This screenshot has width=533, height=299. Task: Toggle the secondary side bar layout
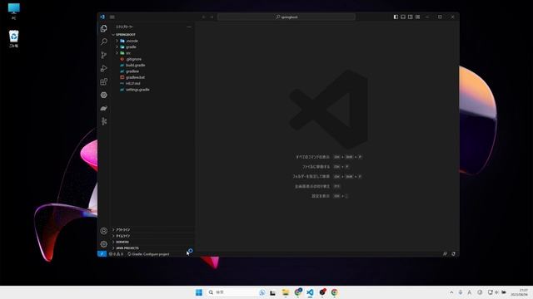tap(411, 17)
